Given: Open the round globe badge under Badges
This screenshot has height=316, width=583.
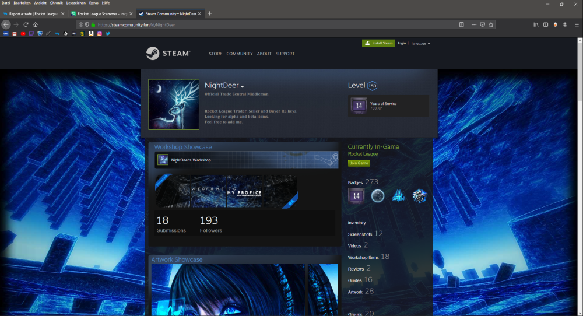Looking at the screenshot, I should pyautogui.click(x=377, y=196).
